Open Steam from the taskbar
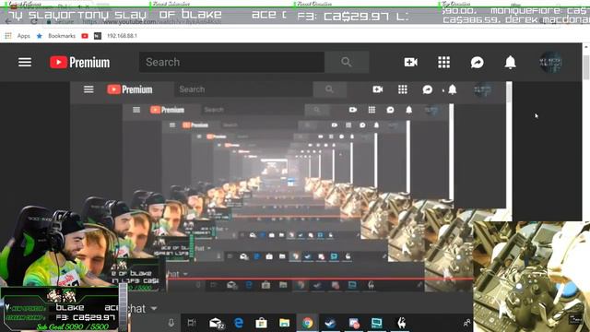The width and height of the screenshot is (590, 332). point(330,323)
